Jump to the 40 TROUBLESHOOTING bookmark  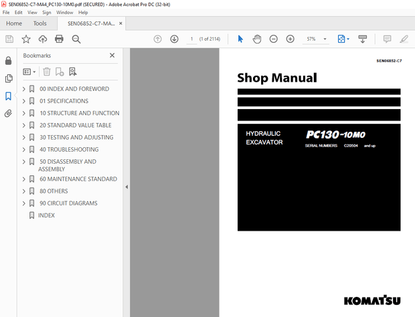tap(69, 150)
